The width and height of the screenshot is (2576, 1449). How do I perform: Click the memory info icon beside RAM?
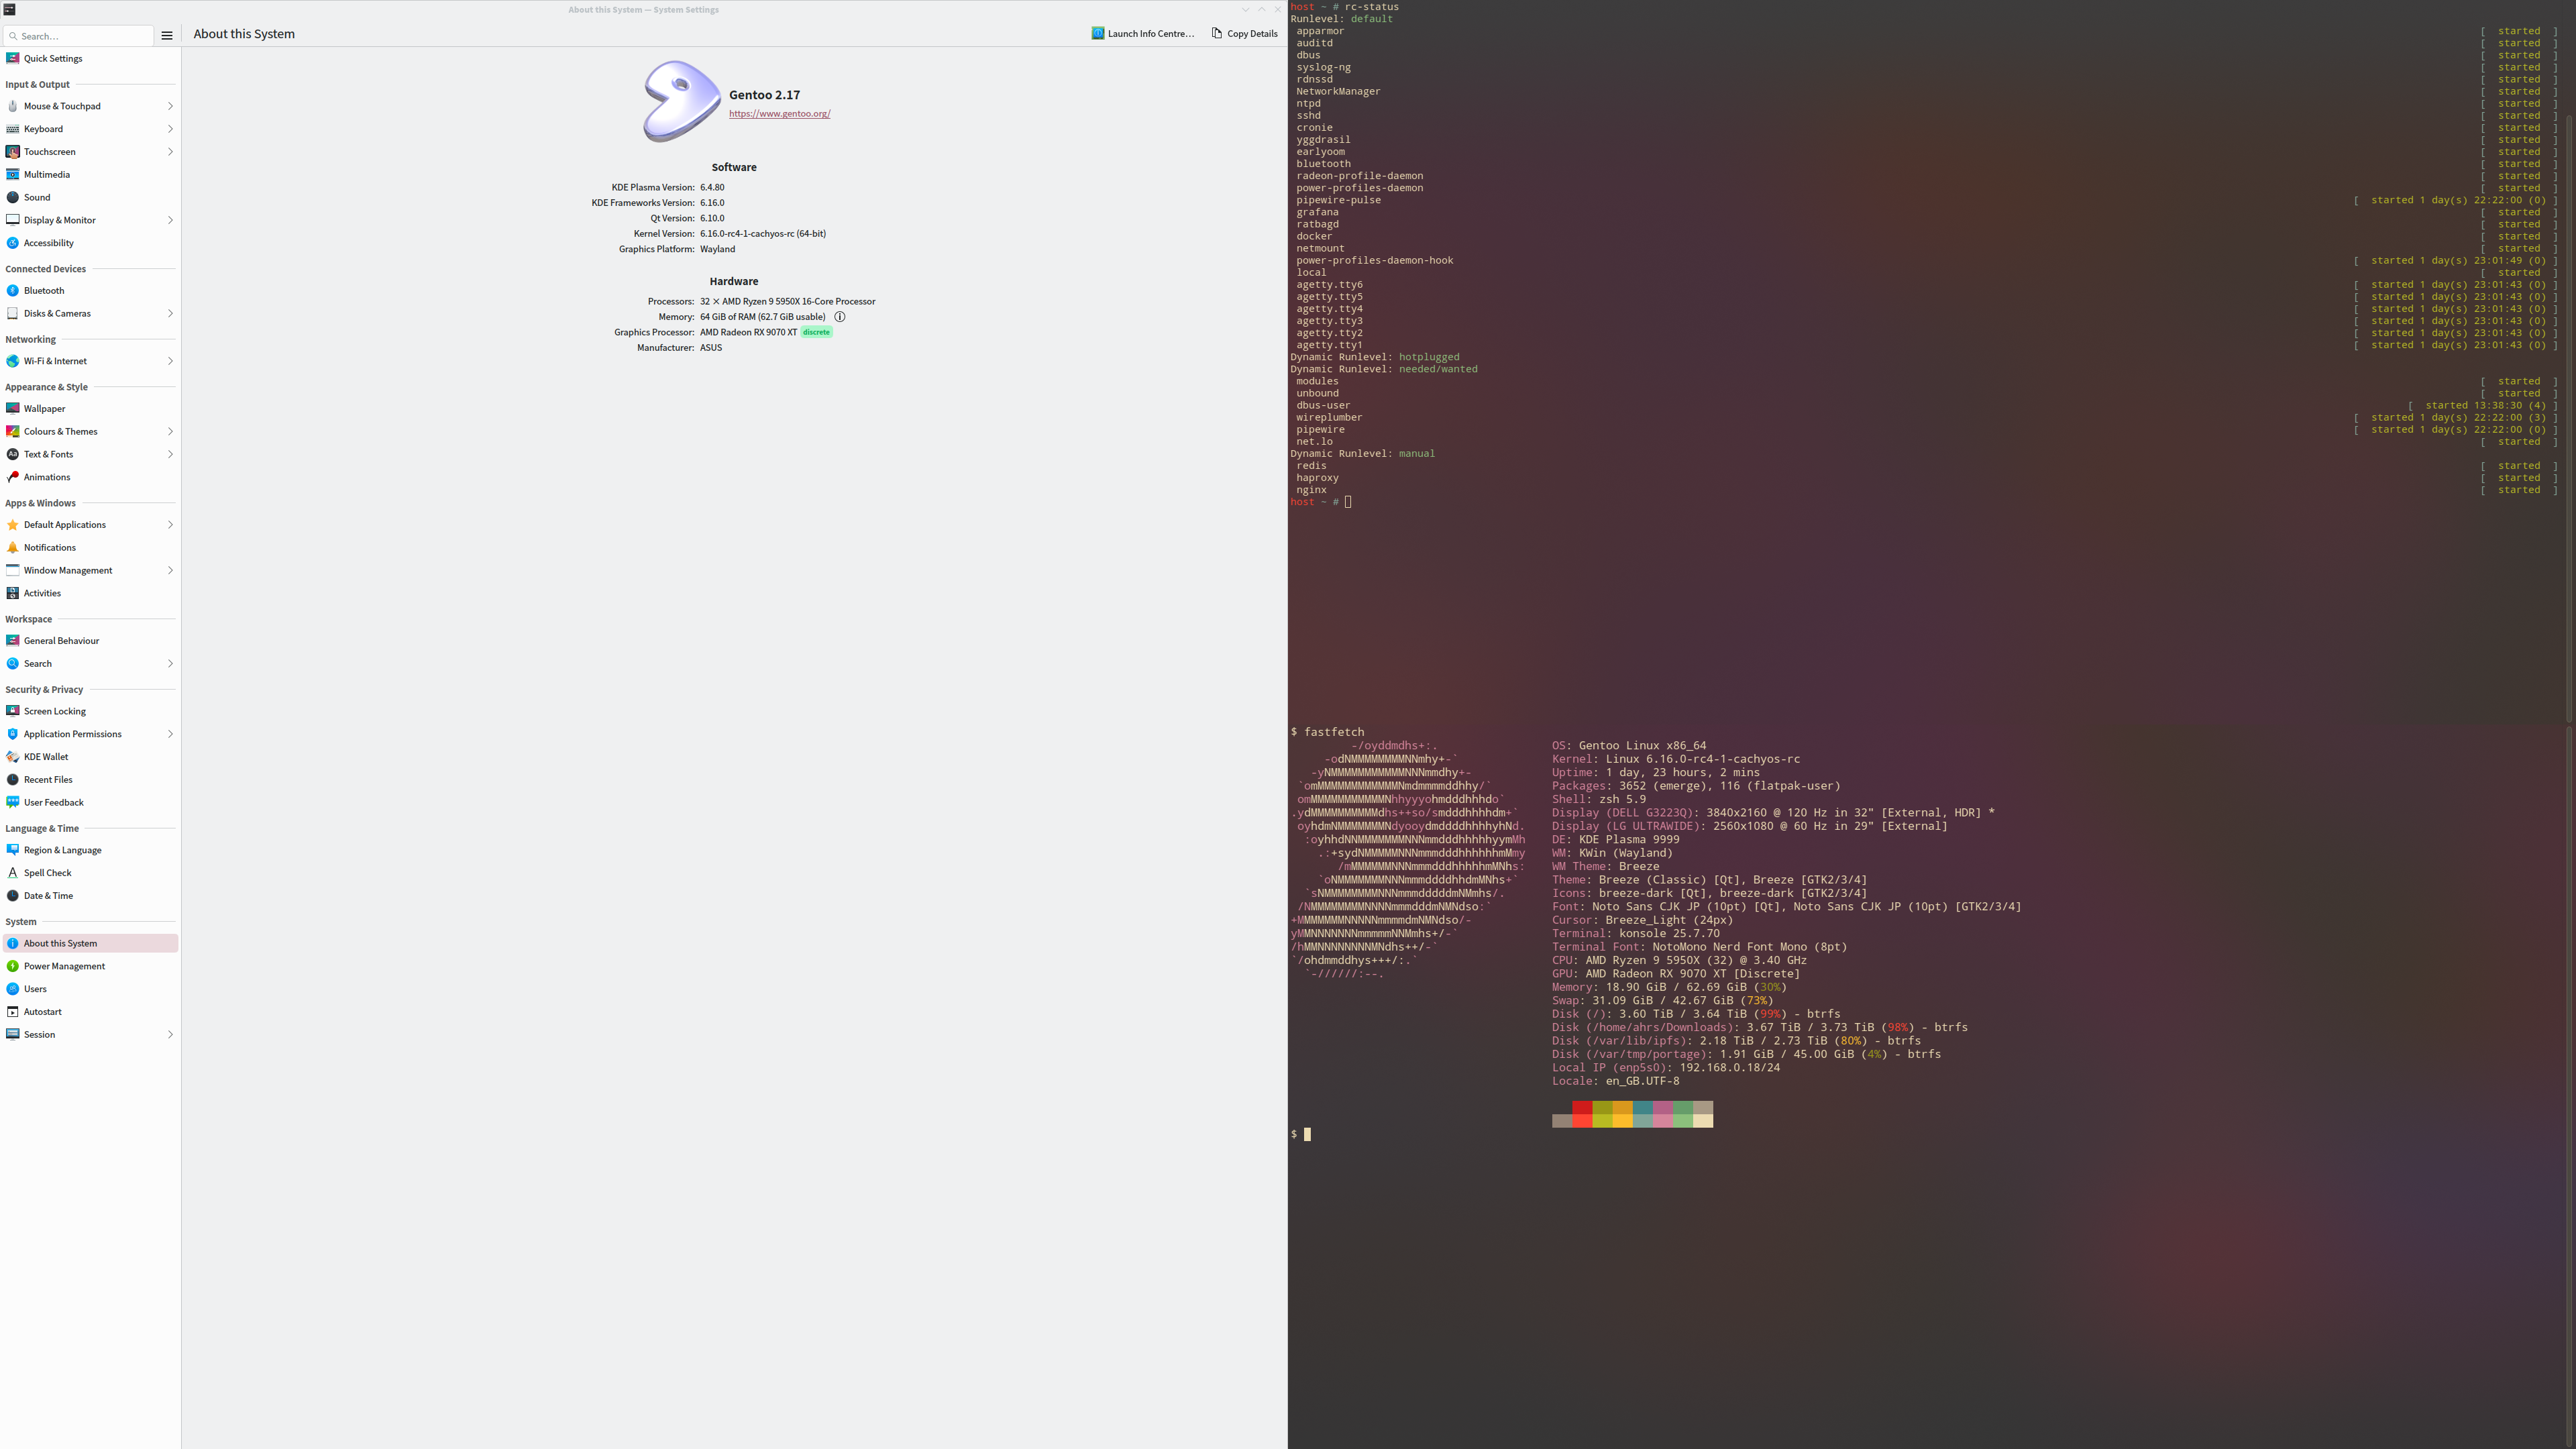click(x=840, y=317)
